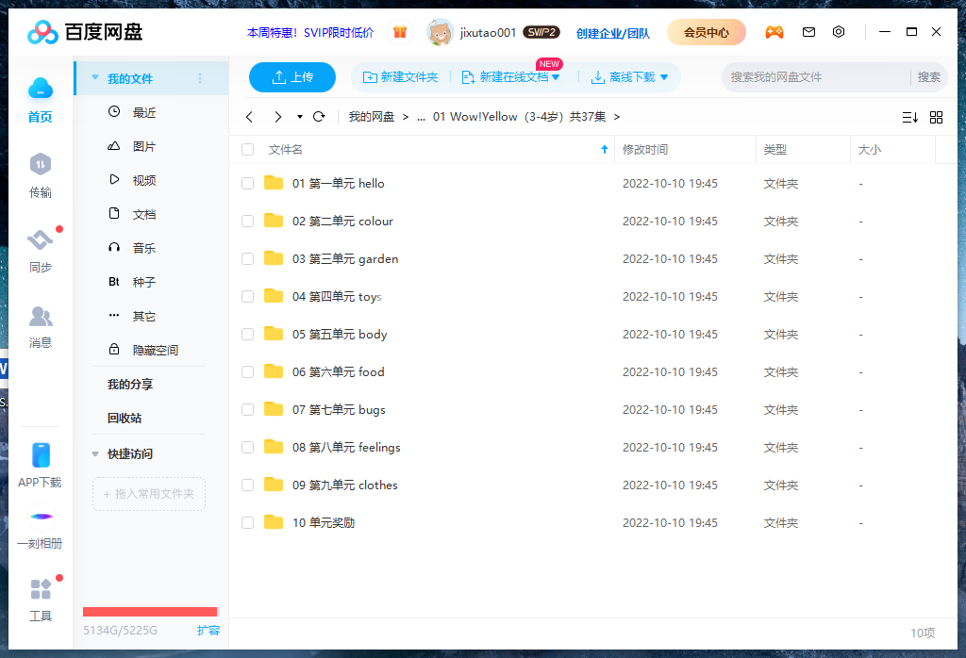The width and height of the screenshot is (966, 658).
Task: Click the 扩容 expand storage link
Action: (x=208, y=630)
